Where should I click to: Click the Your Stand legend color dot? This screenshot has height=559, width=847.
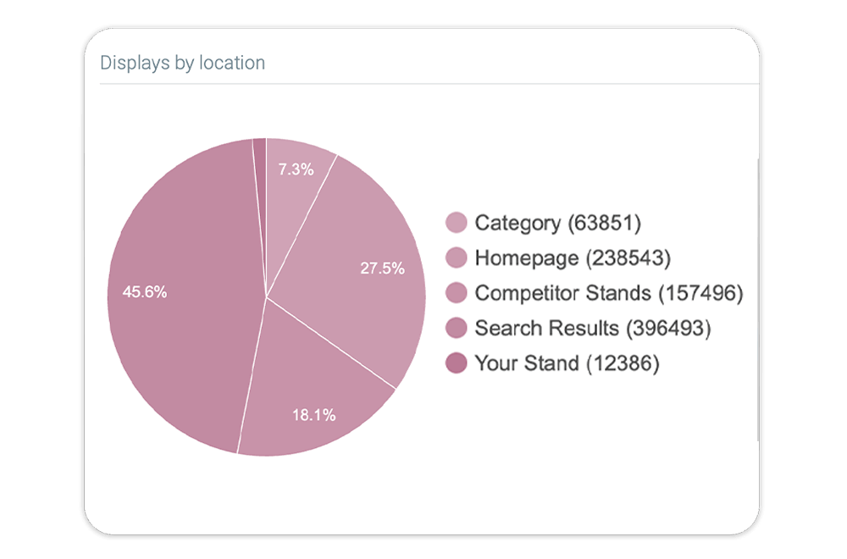[457, 363]
